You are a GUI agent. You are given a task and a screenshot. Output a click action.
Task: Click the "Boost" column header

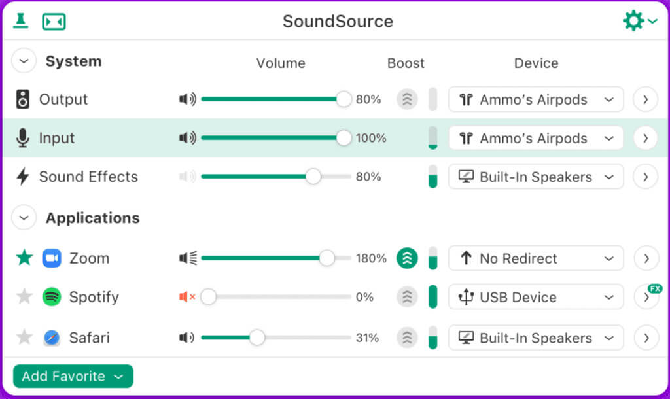[406, 63]
